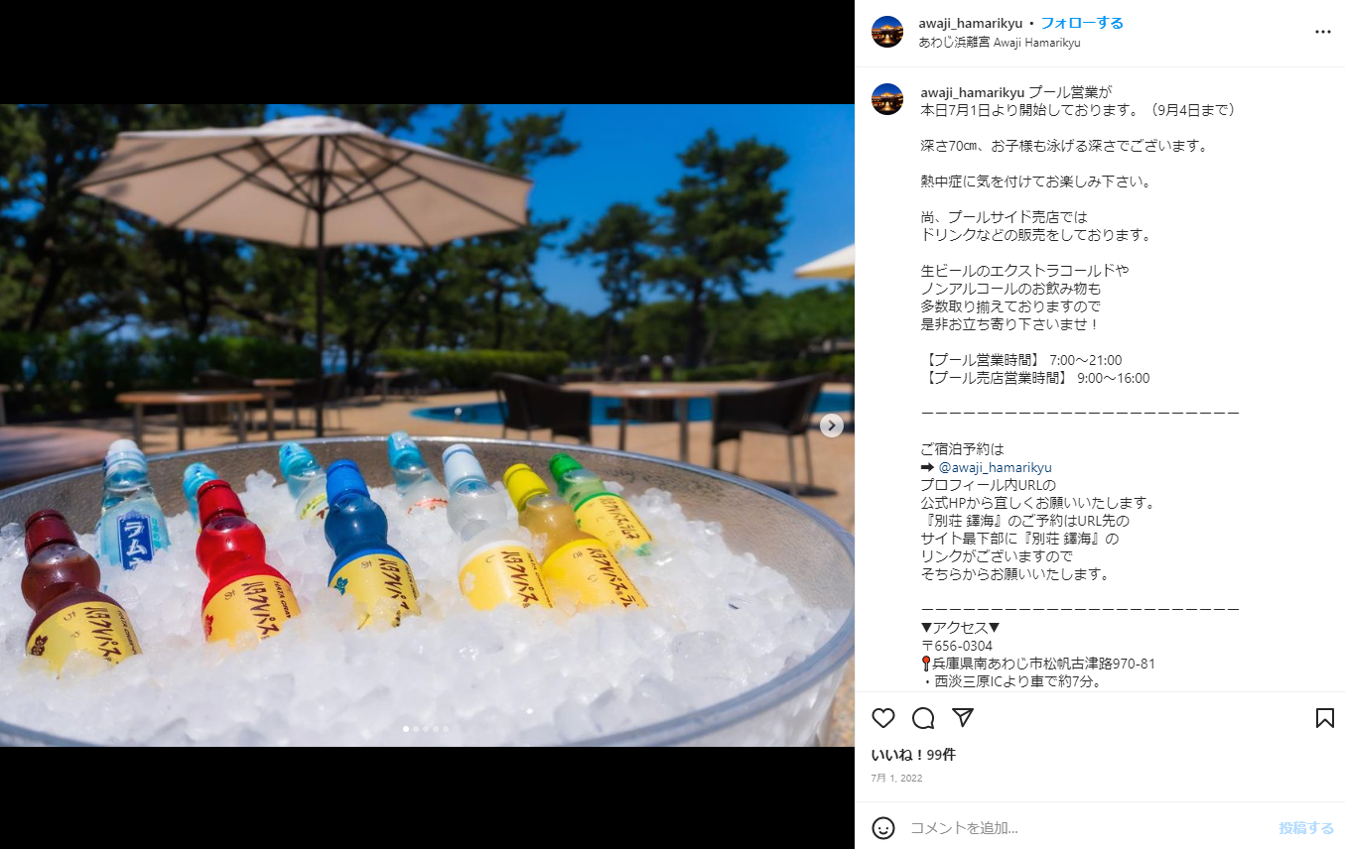
Task: Click avatar beside the caption text
Action: click(887, 99)
